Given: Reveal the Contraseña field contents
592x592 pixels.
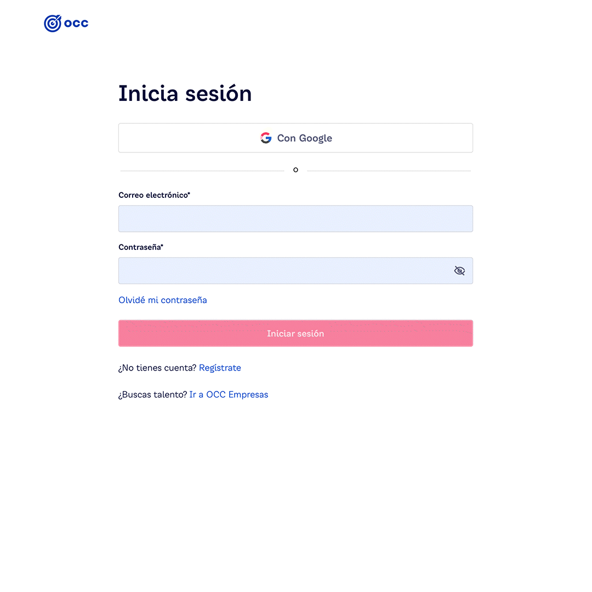Looking at the screenshot, I should point(459,270).
